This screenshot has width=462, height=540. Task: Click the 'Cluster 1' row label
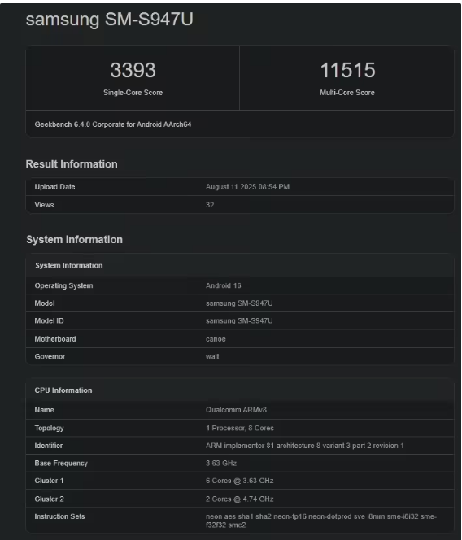pyautogui.click(x=49, y=481)
